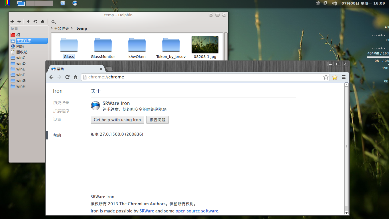The height and width of the screenshot is (219, 389).
Task: Open 帮助 in Iron sidebar
Action: click(57, 135)
